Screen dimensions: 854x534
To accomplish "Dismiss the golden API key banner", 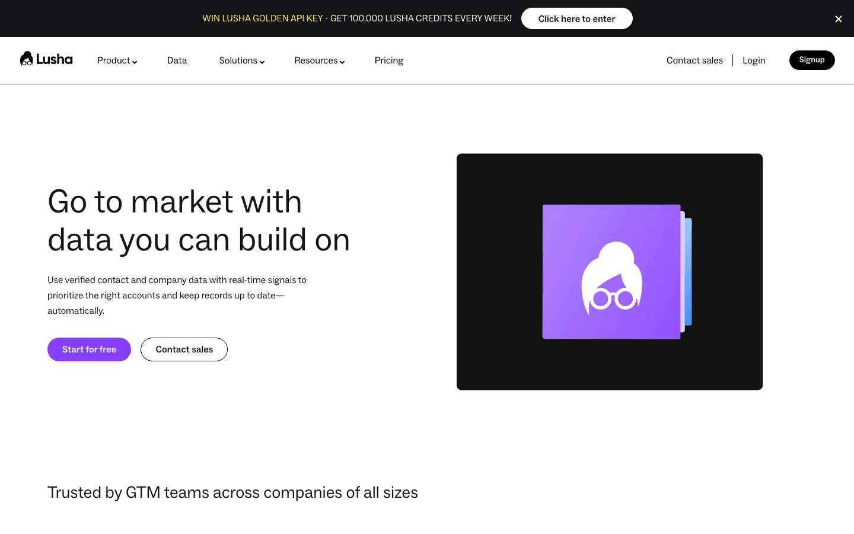I will (838, 18).
